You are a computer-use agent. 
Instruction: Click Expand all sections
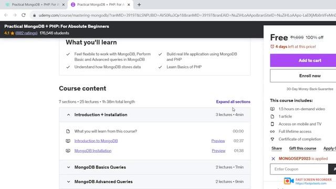pyautogui.click(x=233, y=102)
